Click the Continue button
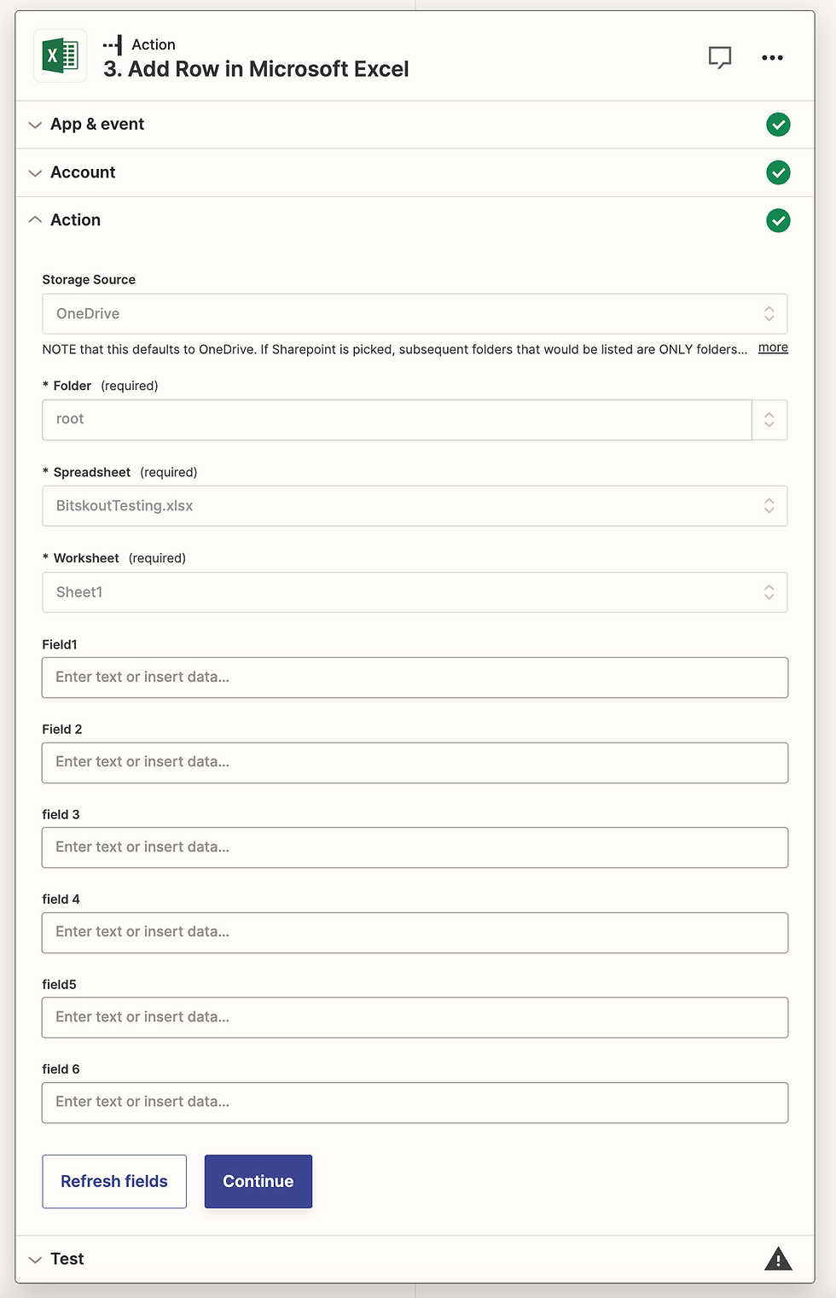The width and height of the screenshot is (836, 1298). 258,1181
